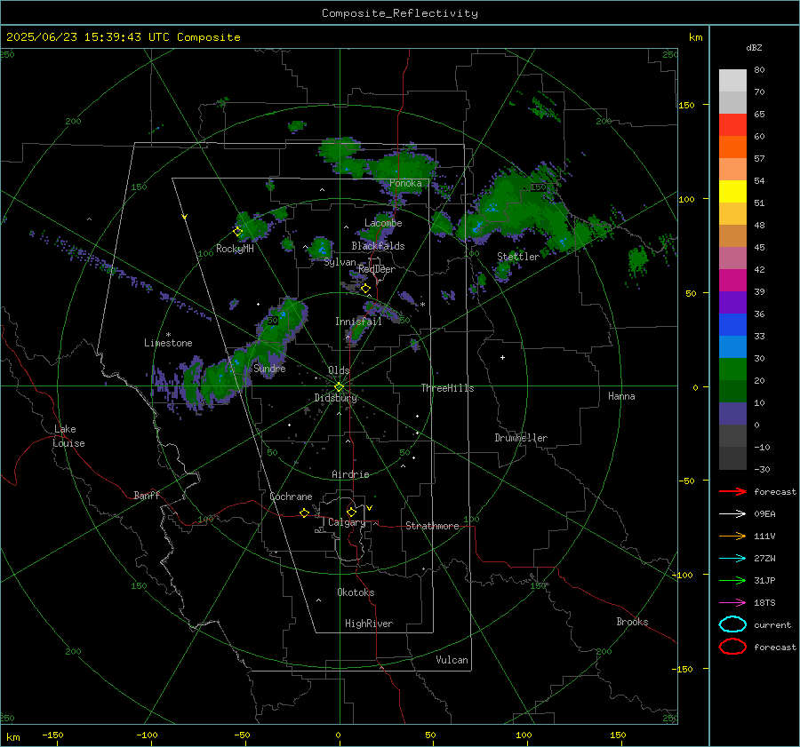Click the Lake Louise label
The height and width of the screenshot is (747, 800).
[68, 436]
